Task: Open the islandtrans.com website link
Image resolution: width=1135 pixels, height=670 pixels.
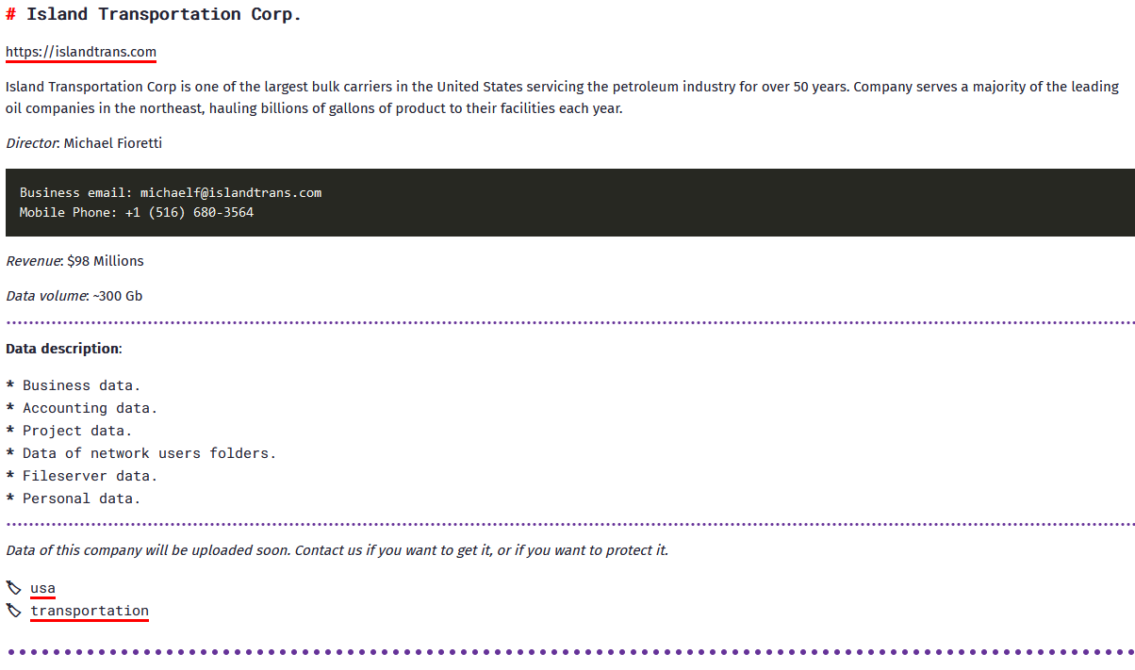Action: pyautogui.click(x=81, y=52)
